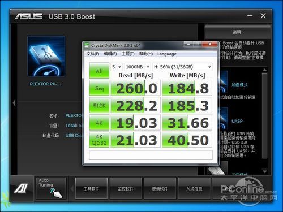283x212 pixels.
Task: Close the ASUS USB 3.0 Boost window
Action: 263,16
